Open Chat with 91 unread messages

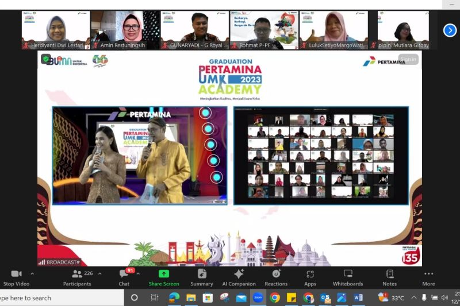pos(124,278)
